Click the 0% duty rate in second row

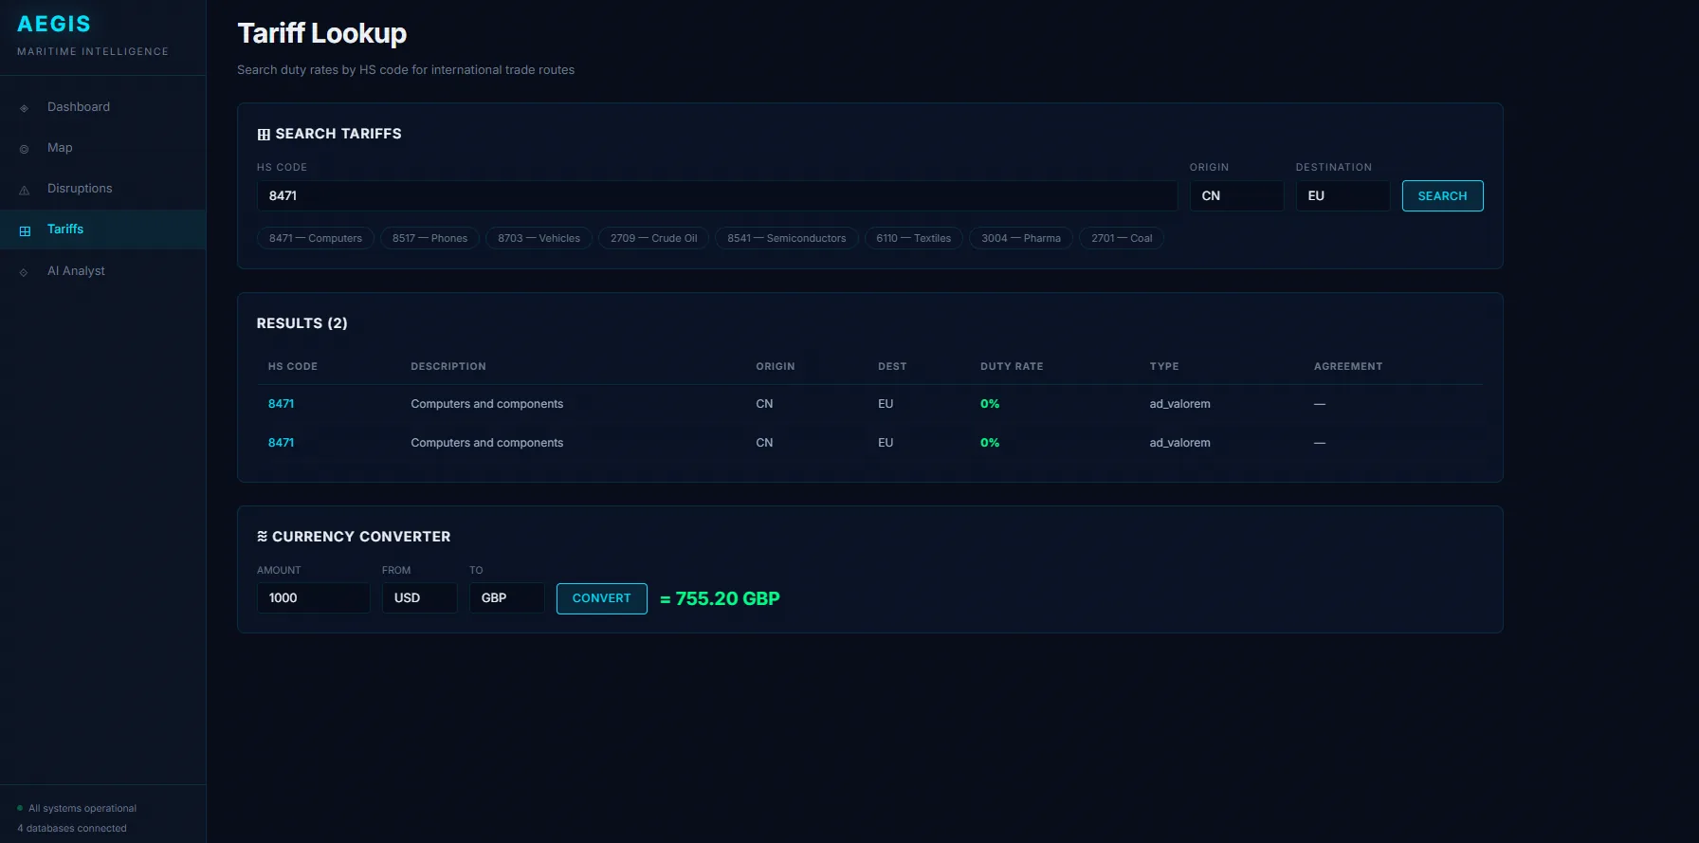[x=990, y=443]
